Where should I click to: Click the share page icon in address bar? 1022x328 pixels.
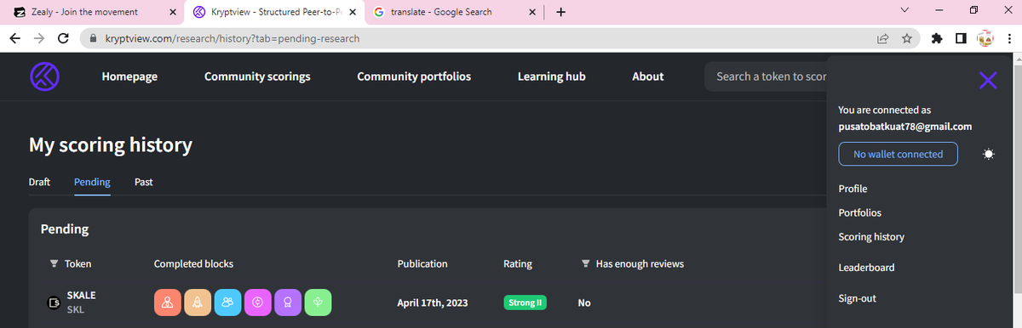883,38
